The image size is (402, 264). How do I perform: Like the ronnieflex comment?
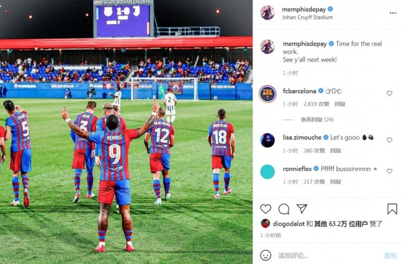tap(390, 171)
